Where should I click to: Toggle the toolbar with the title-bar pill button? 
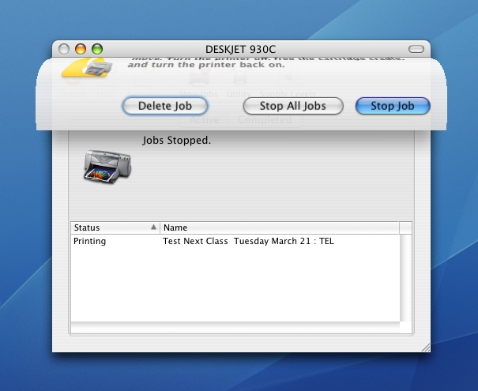pyautogui.click(x=416, y=49)
